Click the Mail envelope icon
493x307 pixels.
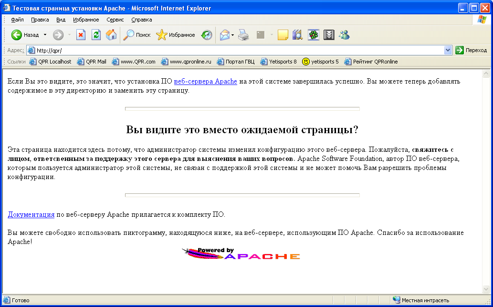coord(224,35)
